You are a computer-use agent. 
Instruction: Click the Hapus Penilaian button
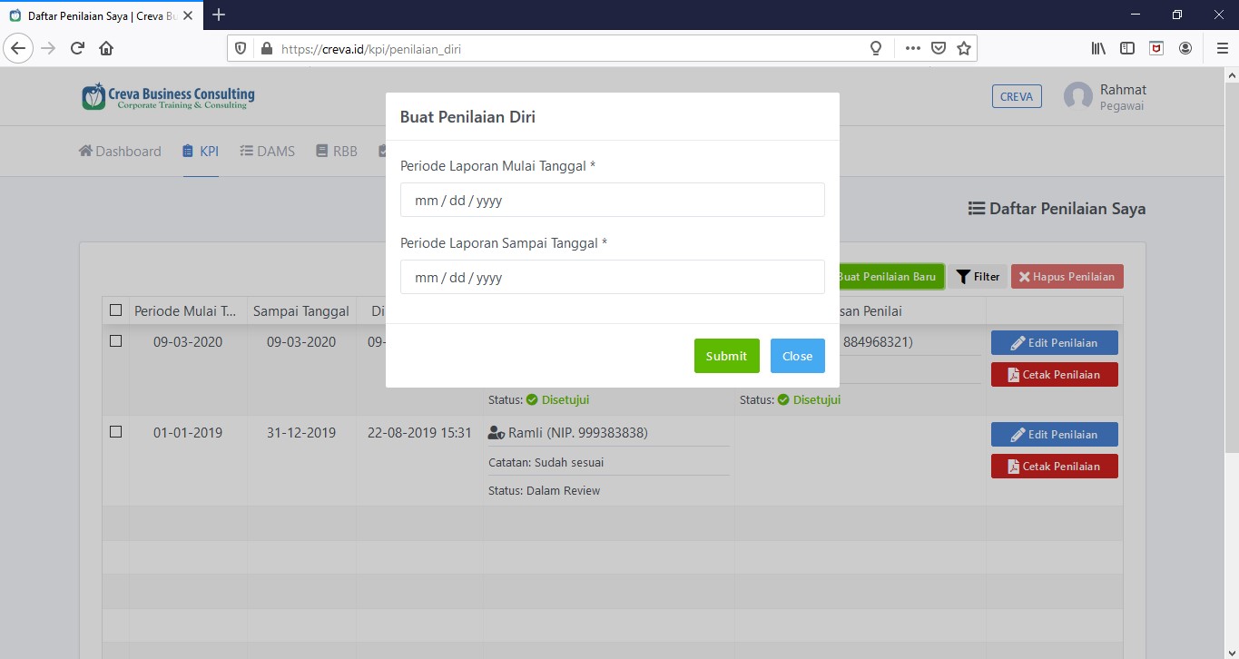coord(1067,277)
